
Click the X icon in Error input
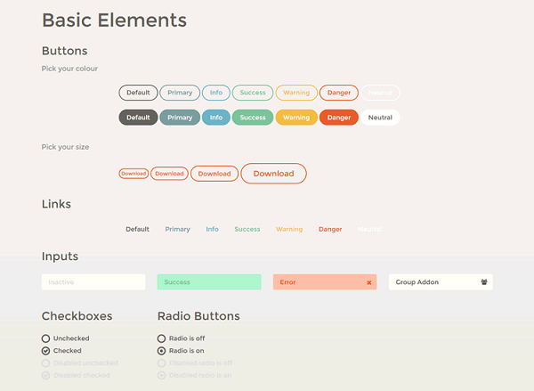click(368, 282)
